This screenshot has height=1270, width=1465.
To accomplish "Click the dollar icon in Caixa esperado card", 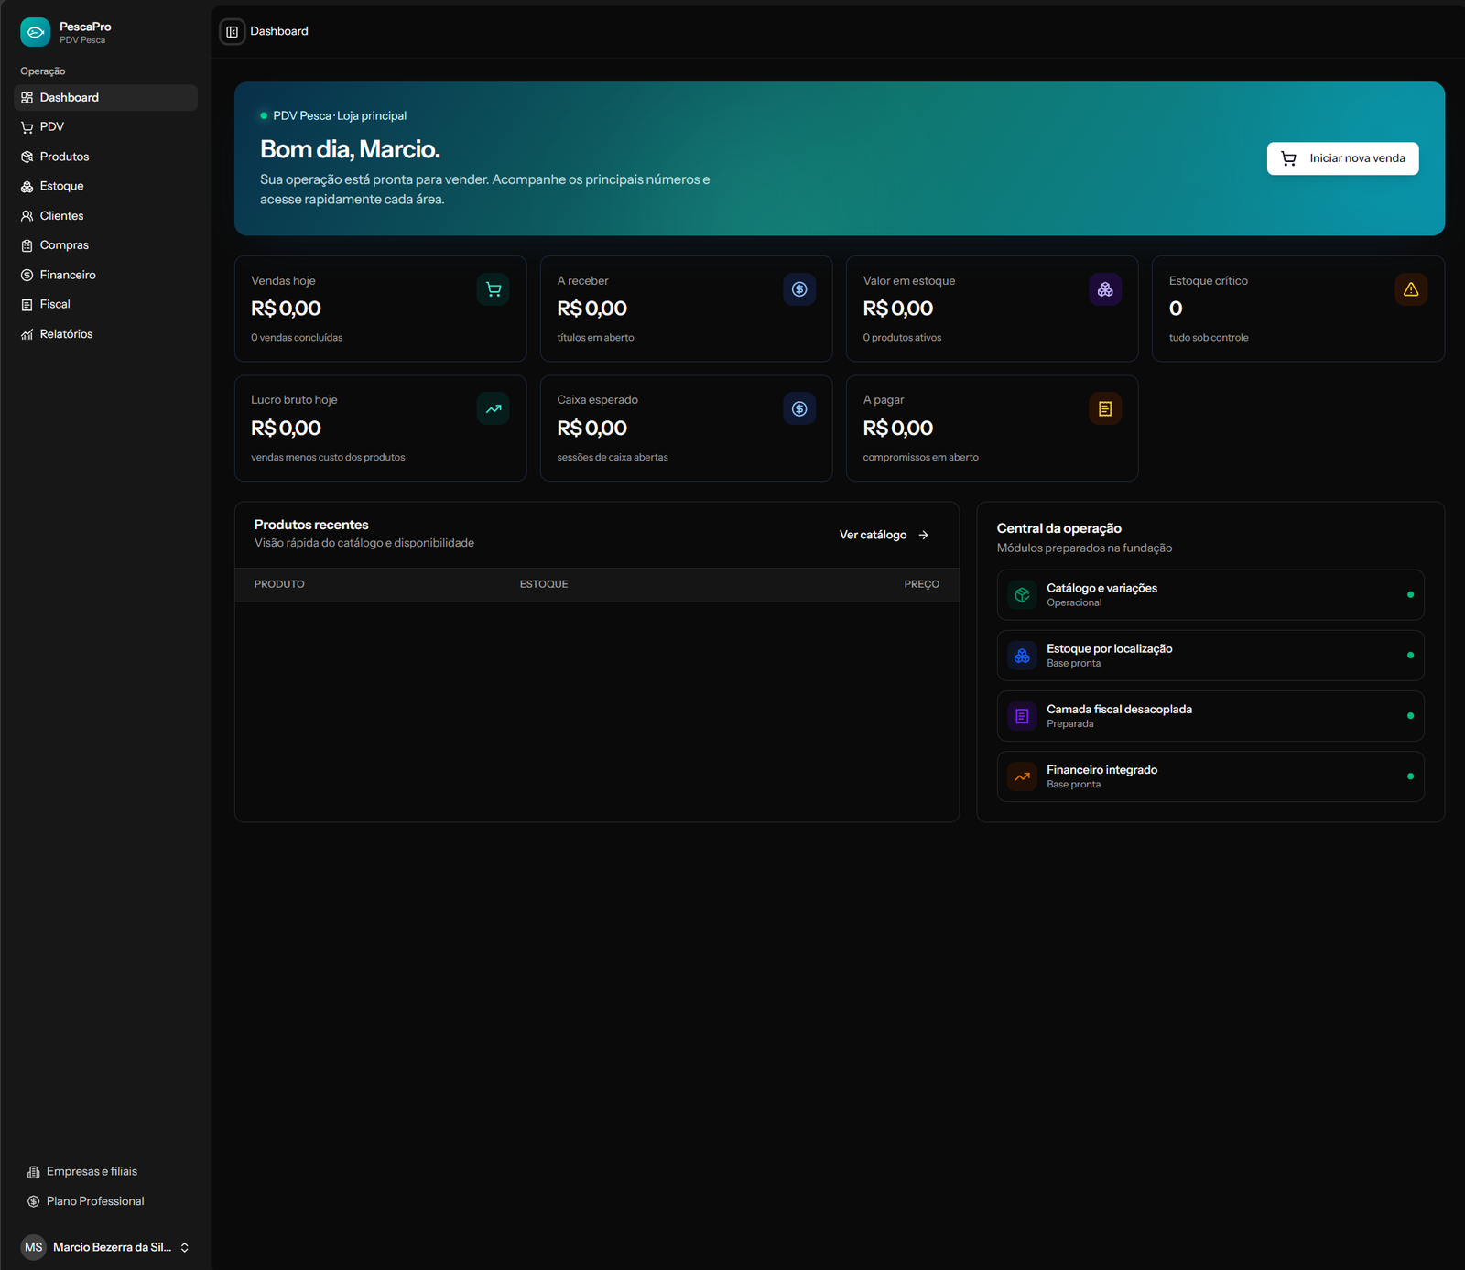I will coord(799,409).
